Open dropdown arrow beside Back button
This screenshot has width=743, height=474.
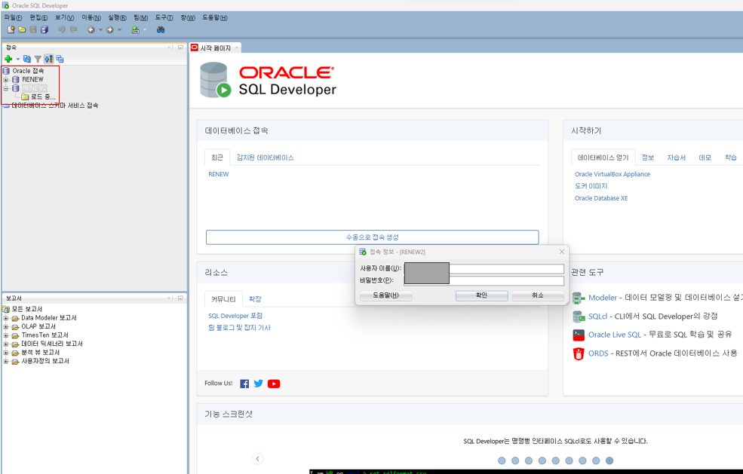[x=100, y=30]
